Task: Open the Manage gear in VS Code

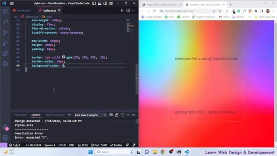Action: click(x=5, y=137)
